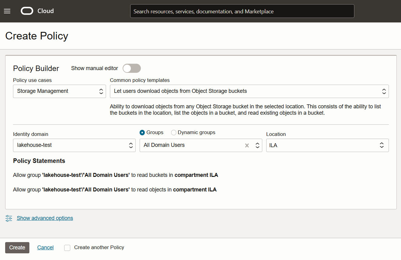Expand the All Domain Users groups selector
The image size is (401, 260).
(x=257, y=145)
